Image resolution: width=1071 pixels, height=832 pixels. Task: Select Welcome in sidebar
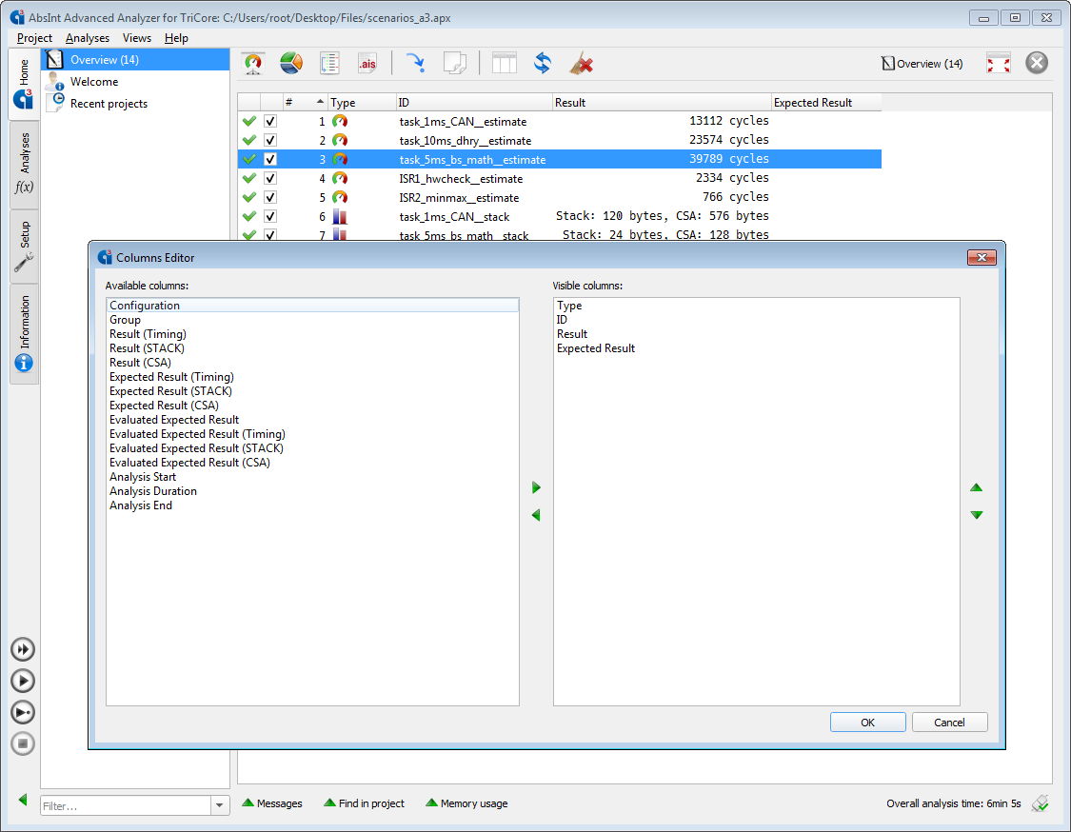(x=135, y=81)
